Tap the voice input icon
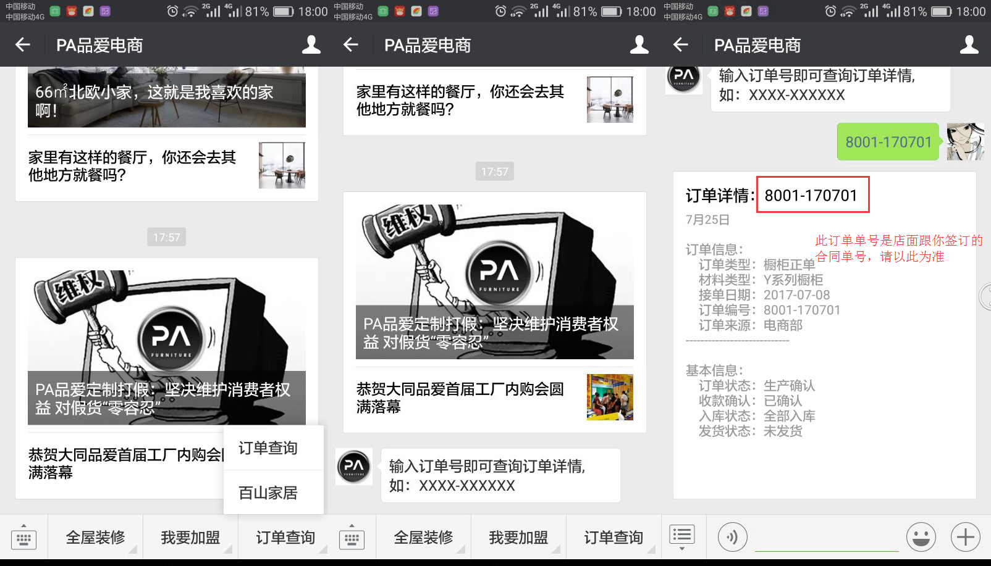The height and width of the screenshot is (566, 991). point(733,537)
